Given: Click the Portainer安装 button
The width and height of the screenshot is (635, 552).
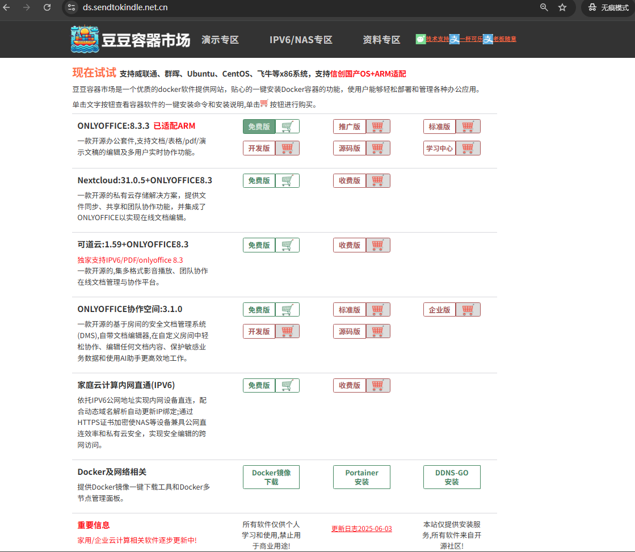Looking at the screenshot, I should 361,477.
